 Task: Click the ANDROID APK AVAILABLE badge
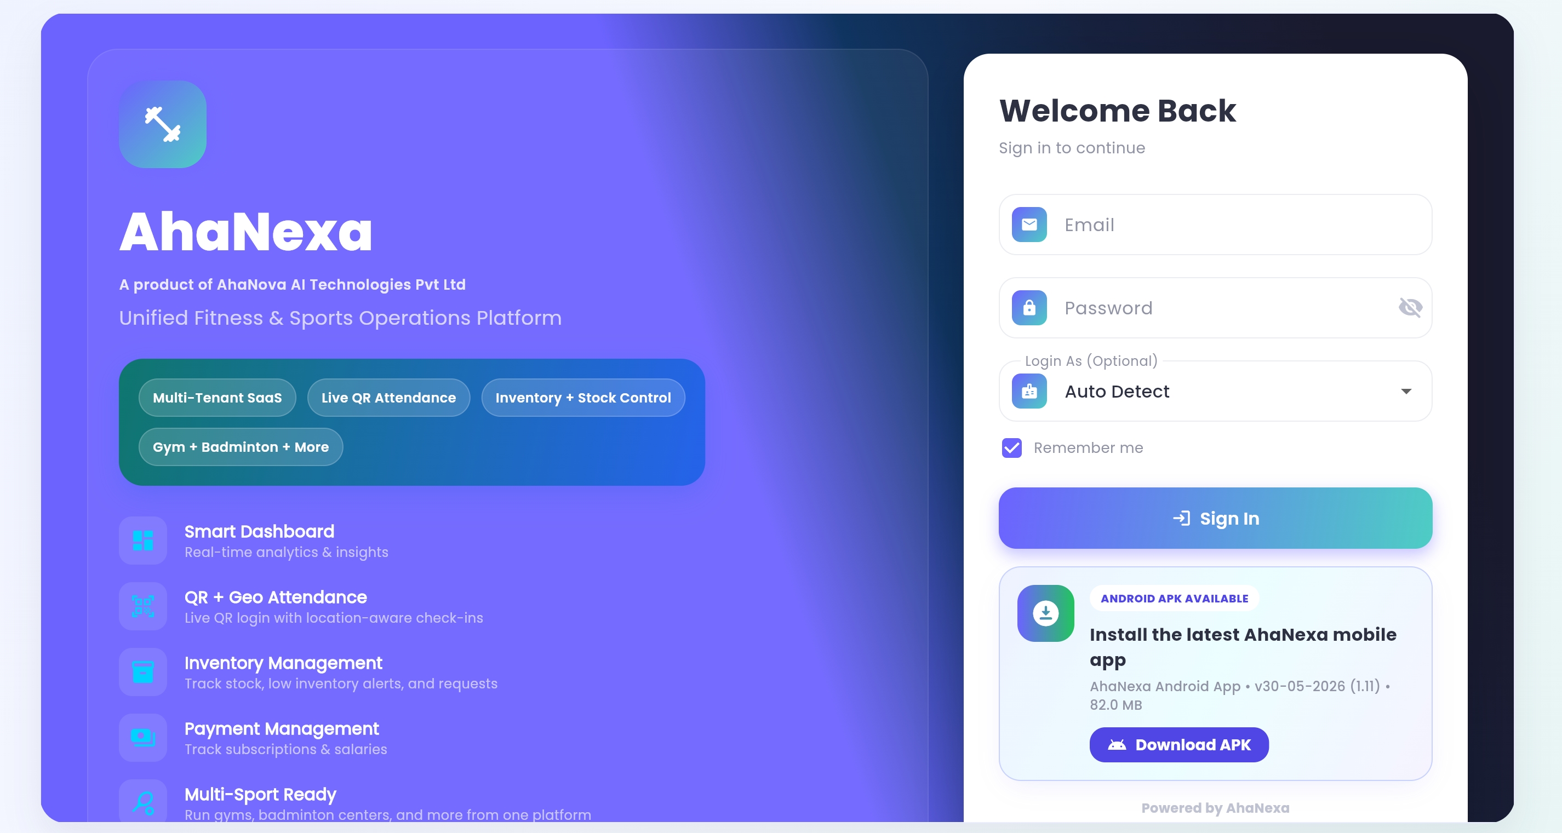point(1174,599)
